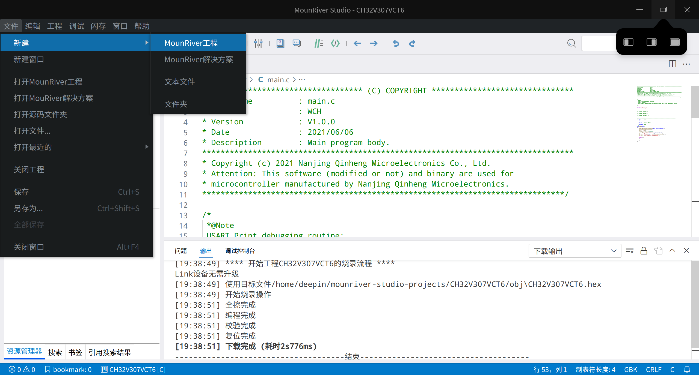Screen dimensions: 699x375
Task: Open the 书签 sidebar tab
Action: click(x=75, y=352)
